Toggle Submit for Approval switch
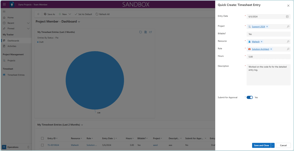Screen dimensions: 294x151 pyautogui.click(x=249, y=97)
